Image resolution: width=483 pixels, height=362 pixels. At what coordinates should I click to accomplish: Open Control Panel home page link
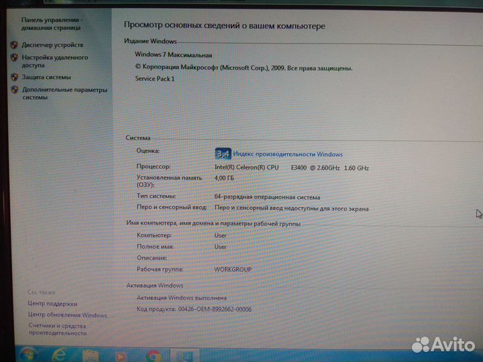[x=52, y=23]
